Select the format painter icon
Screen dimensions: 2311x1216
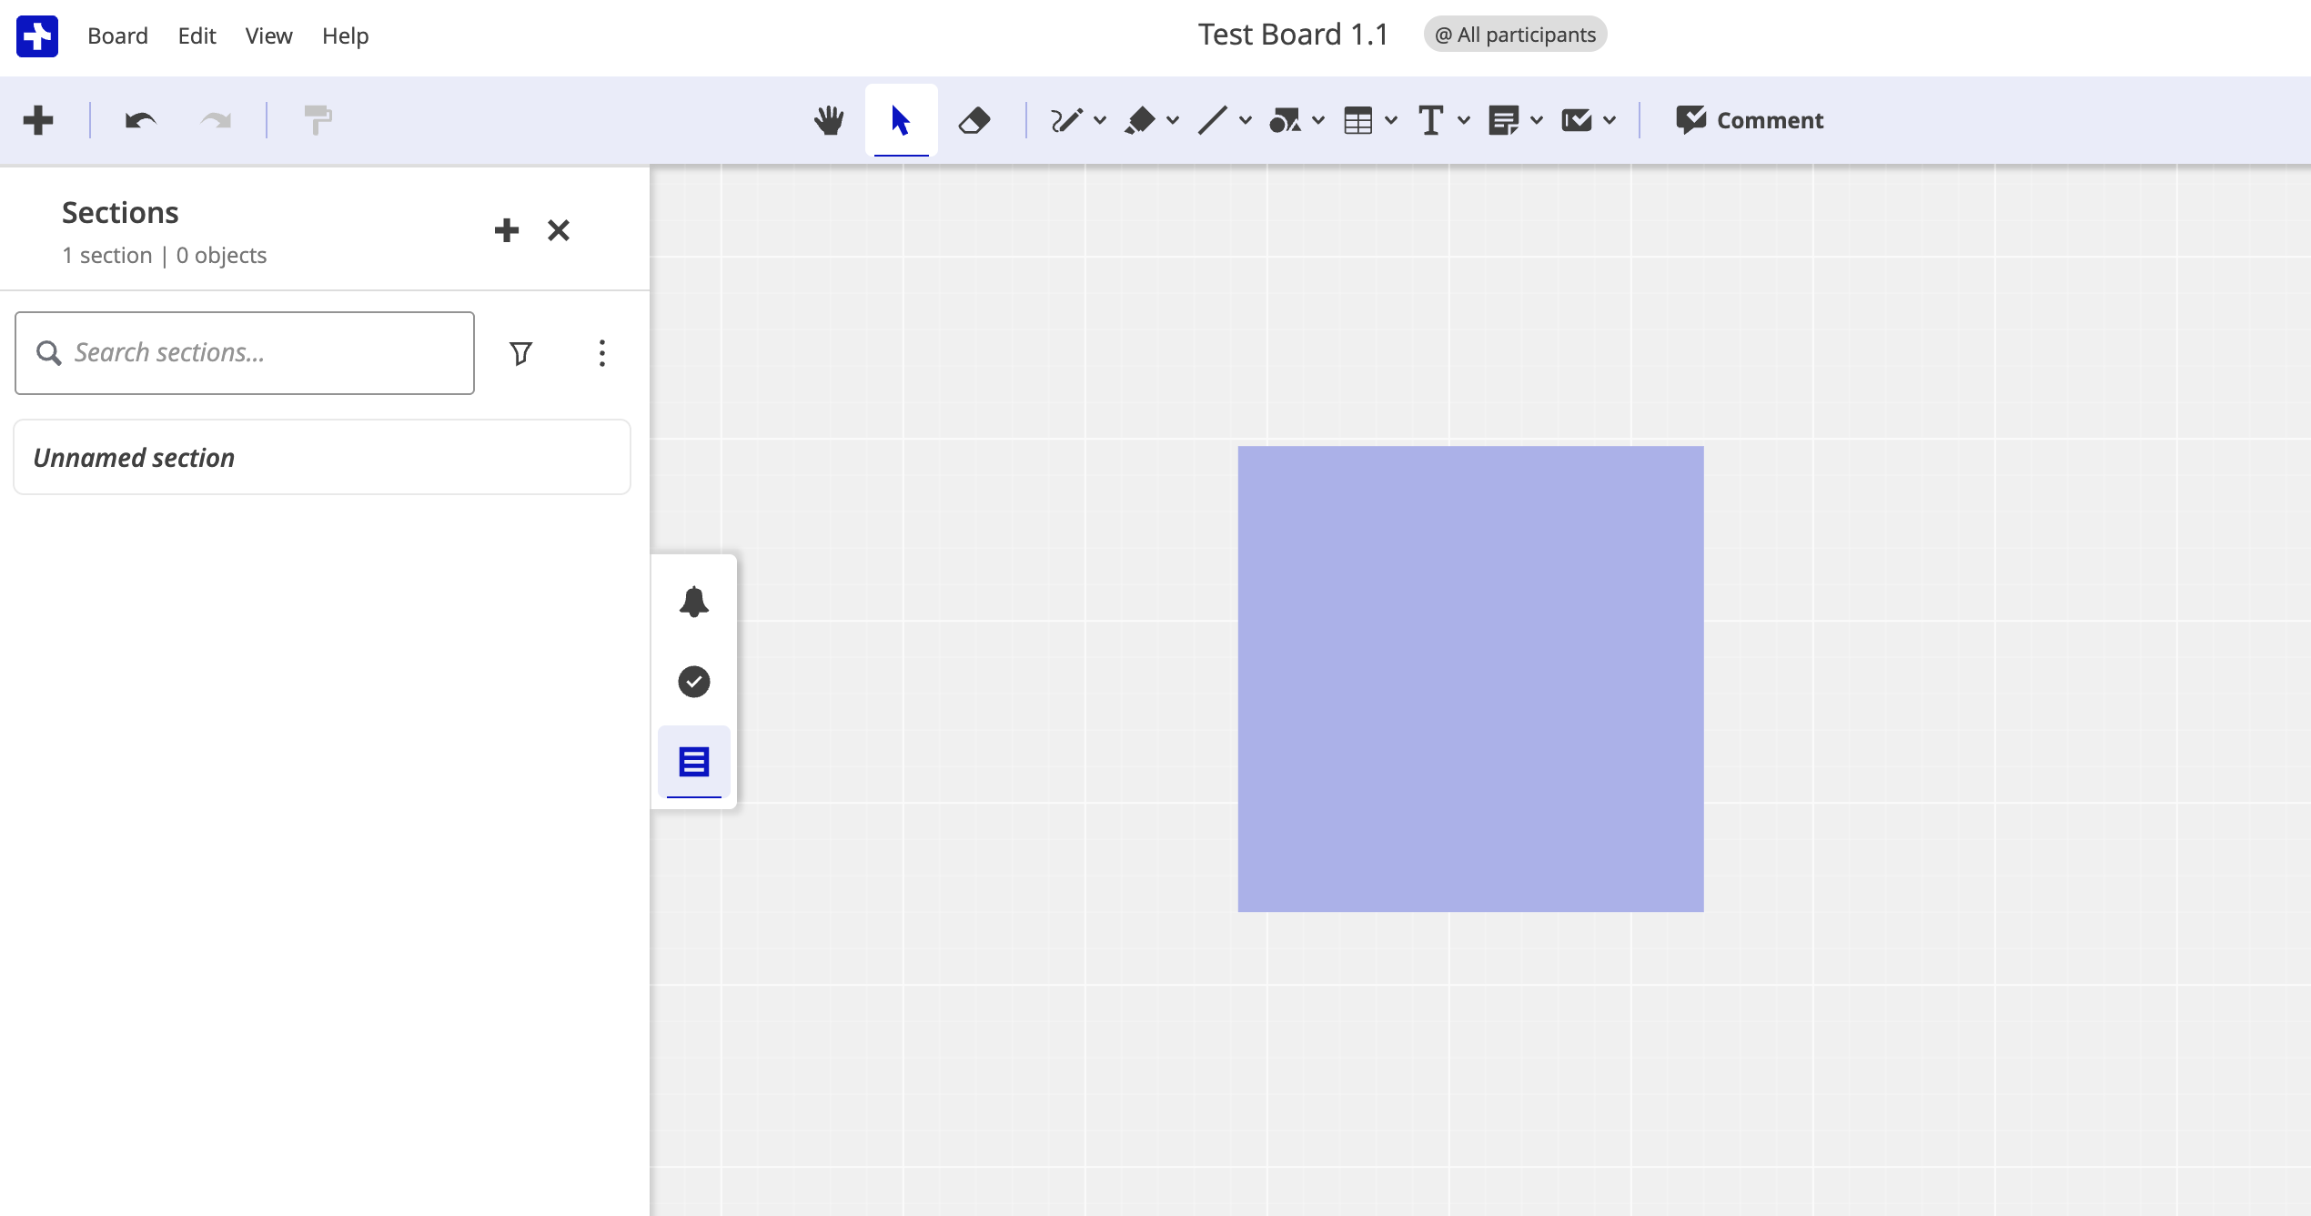coord(318,120)
